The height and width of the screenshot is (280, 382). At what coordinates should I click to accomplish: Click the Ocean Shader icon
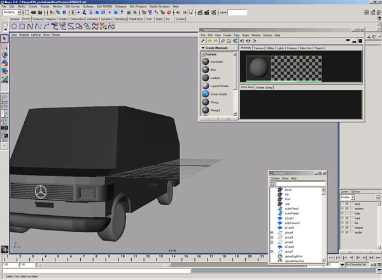206,94
